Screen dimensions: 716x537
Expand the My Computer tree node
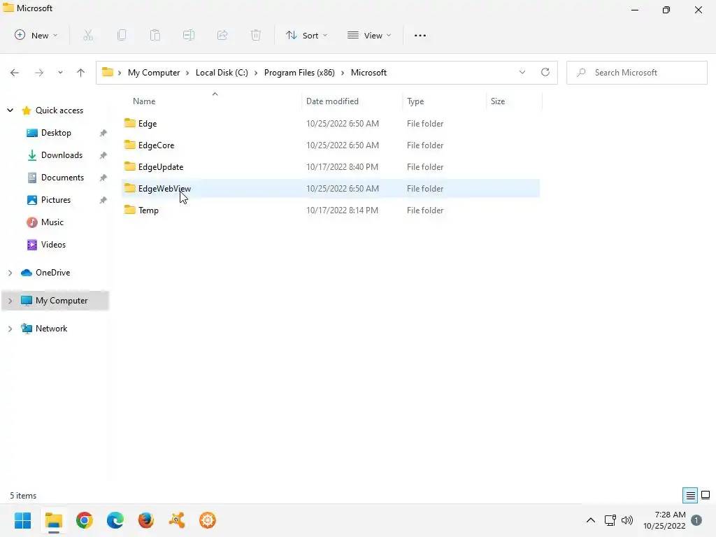[x=10, y=301]
